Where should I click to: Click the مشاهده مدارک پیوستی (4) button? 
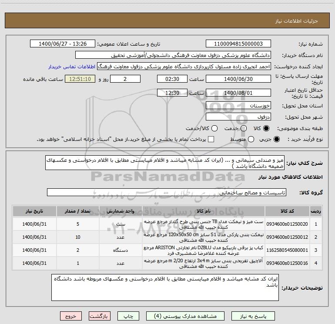click(185, 316)
